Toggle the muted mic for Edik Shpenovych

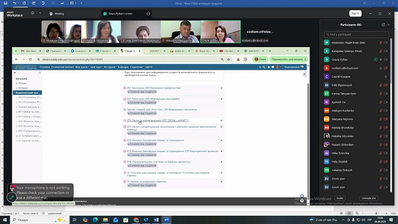pos(381,85)
